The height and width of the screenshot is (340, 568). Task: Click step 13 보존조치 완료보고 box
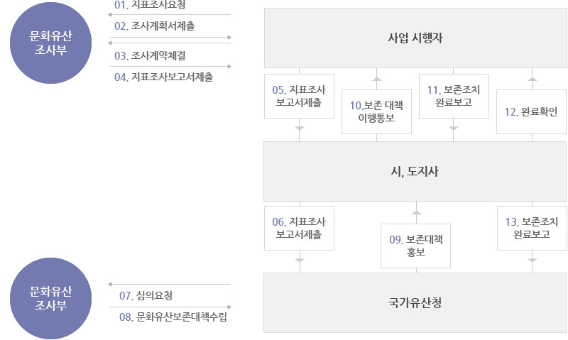coord(532,228)
